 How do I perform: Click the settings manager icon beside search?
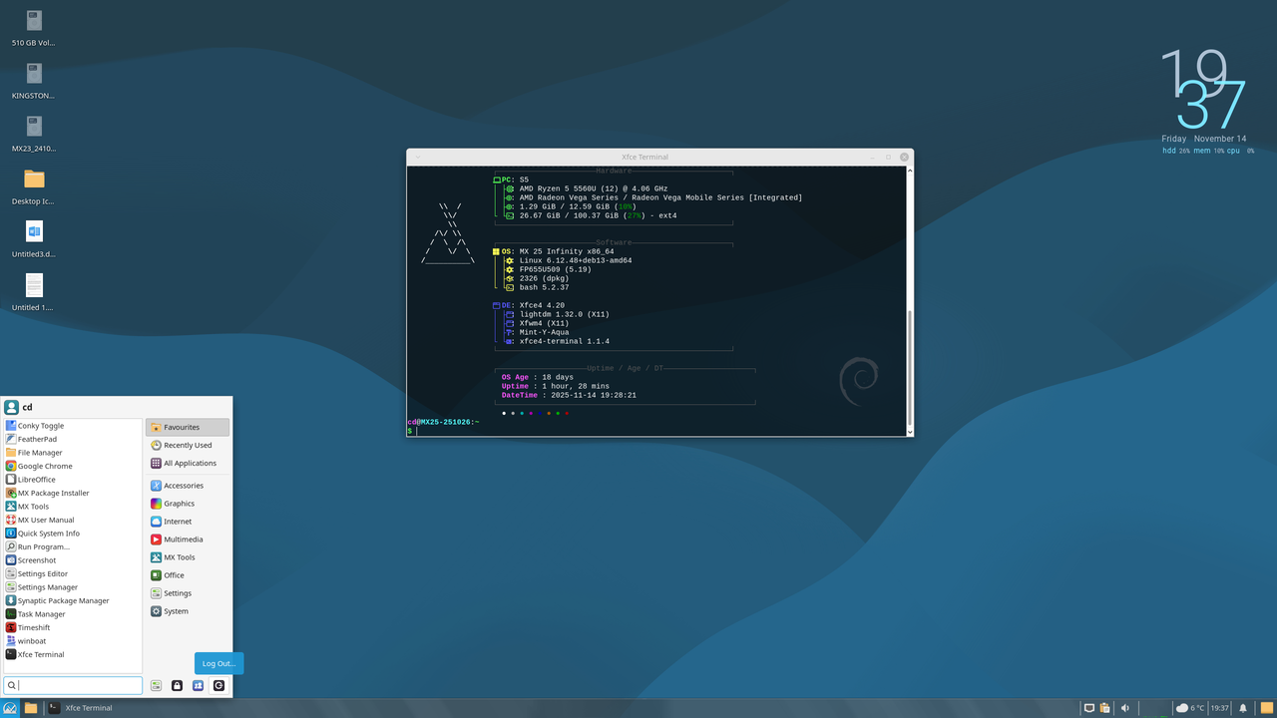(156, 685)
